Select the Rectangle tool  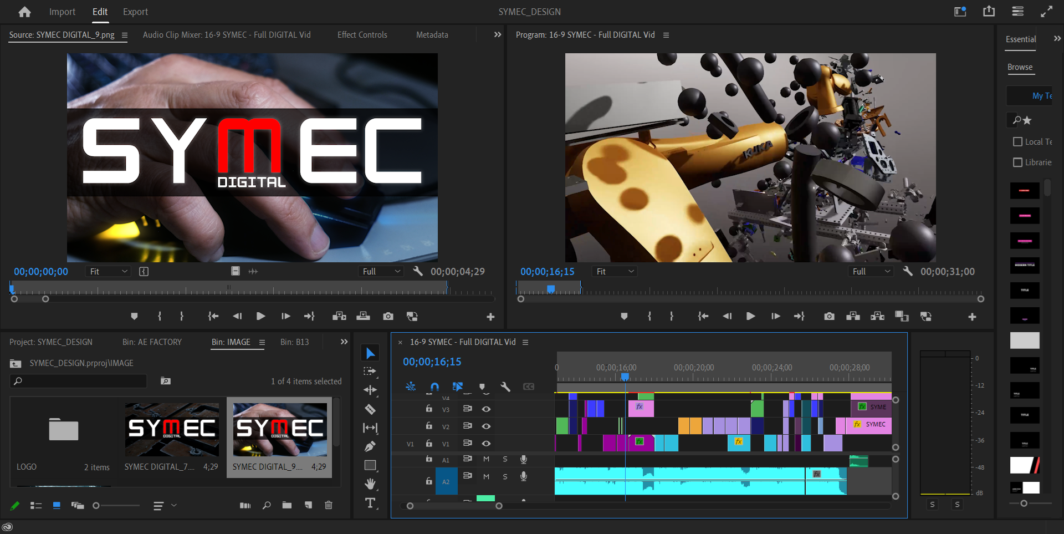pos(370,465)
